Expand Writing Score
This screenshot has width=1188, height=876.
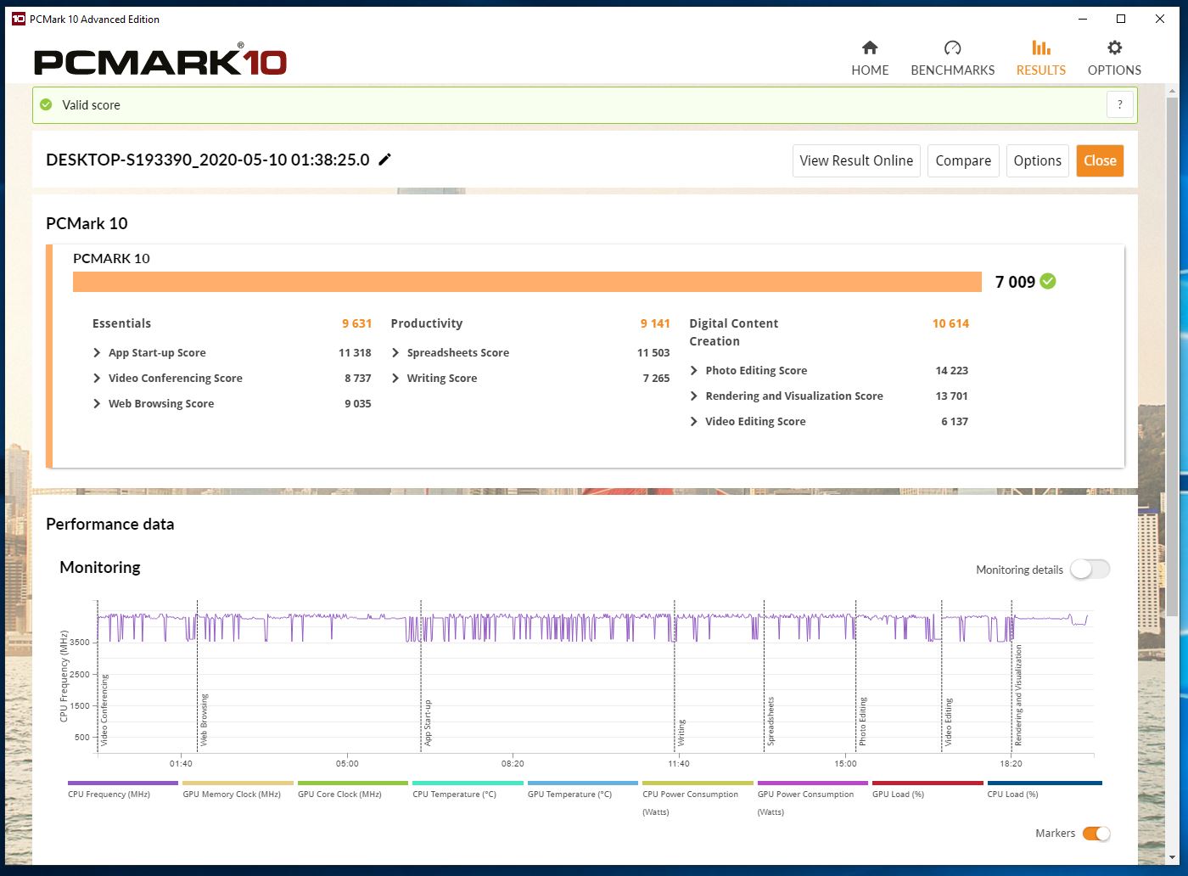(395, 378)
